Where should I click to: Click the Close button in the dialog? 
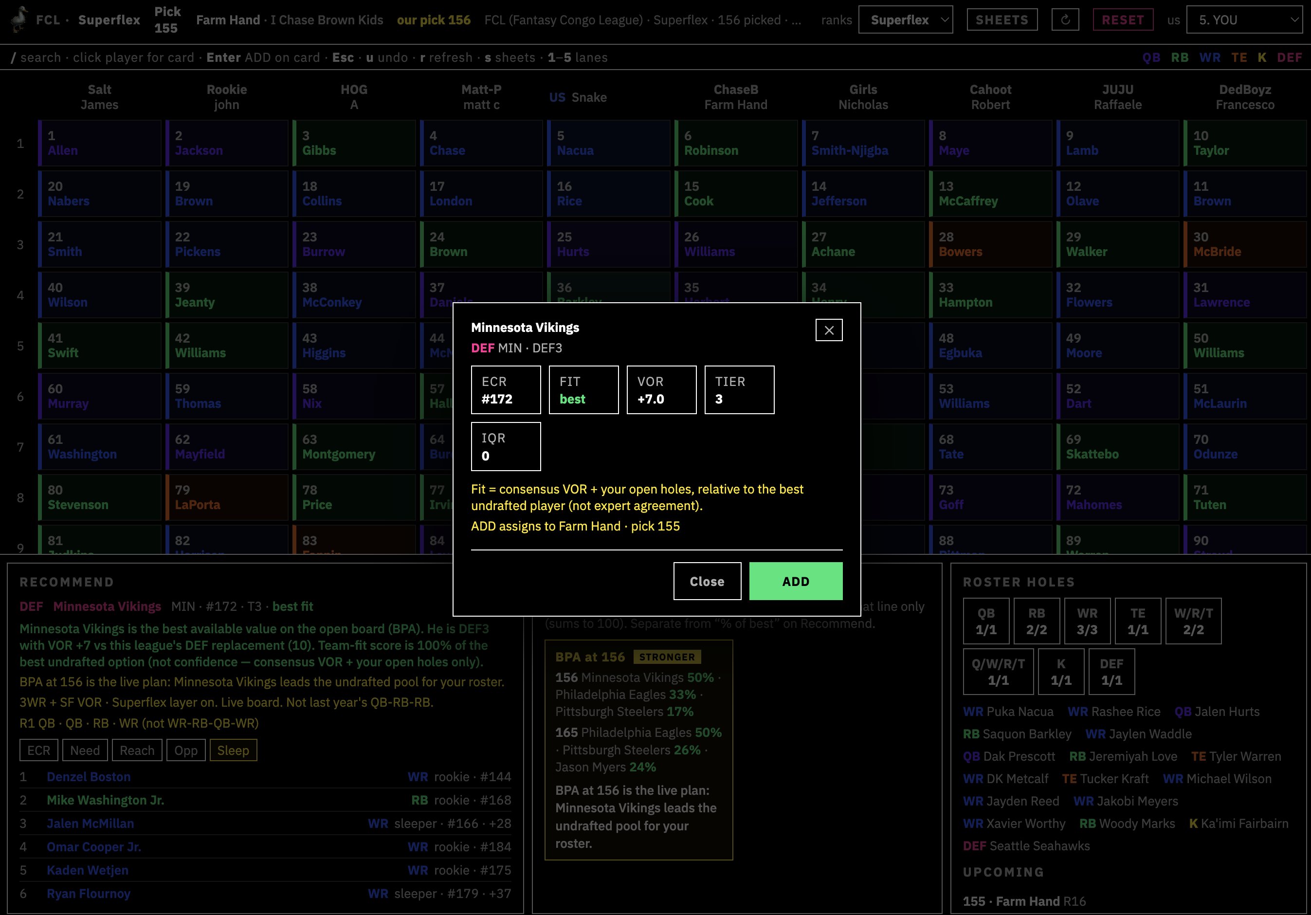pyautogui.click(x=707, y=582)
